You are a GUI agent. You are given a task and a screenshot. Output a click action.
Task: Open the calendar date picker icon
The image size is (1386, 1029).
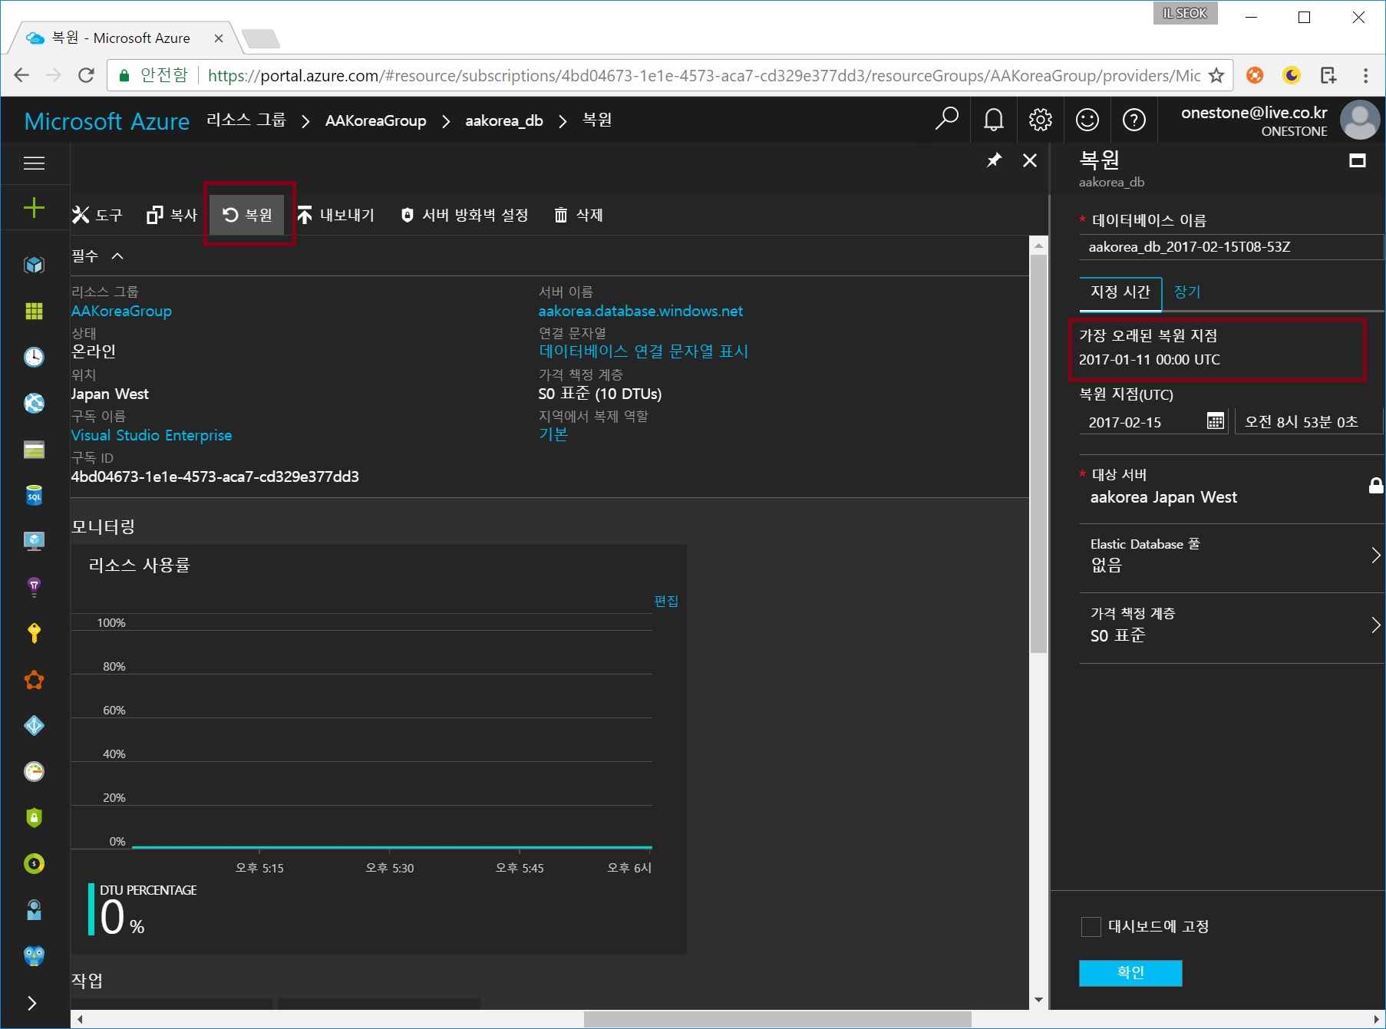1215,421
